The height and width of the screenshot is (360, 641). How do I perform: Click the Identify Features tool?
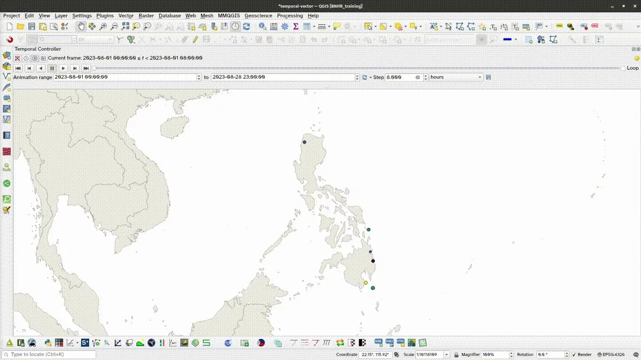[262, 26]
